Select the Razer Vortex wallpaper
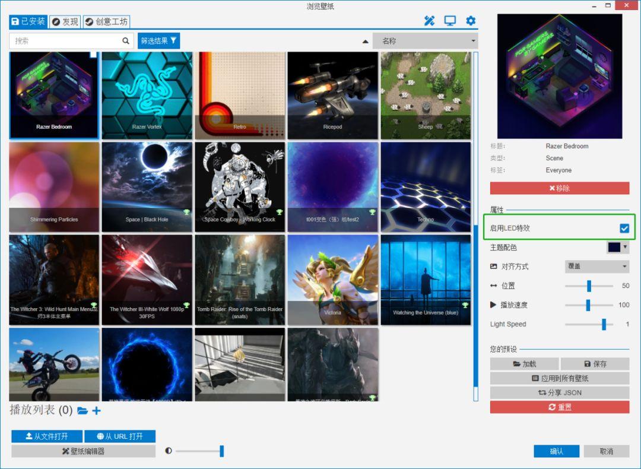 pos(147,95)
